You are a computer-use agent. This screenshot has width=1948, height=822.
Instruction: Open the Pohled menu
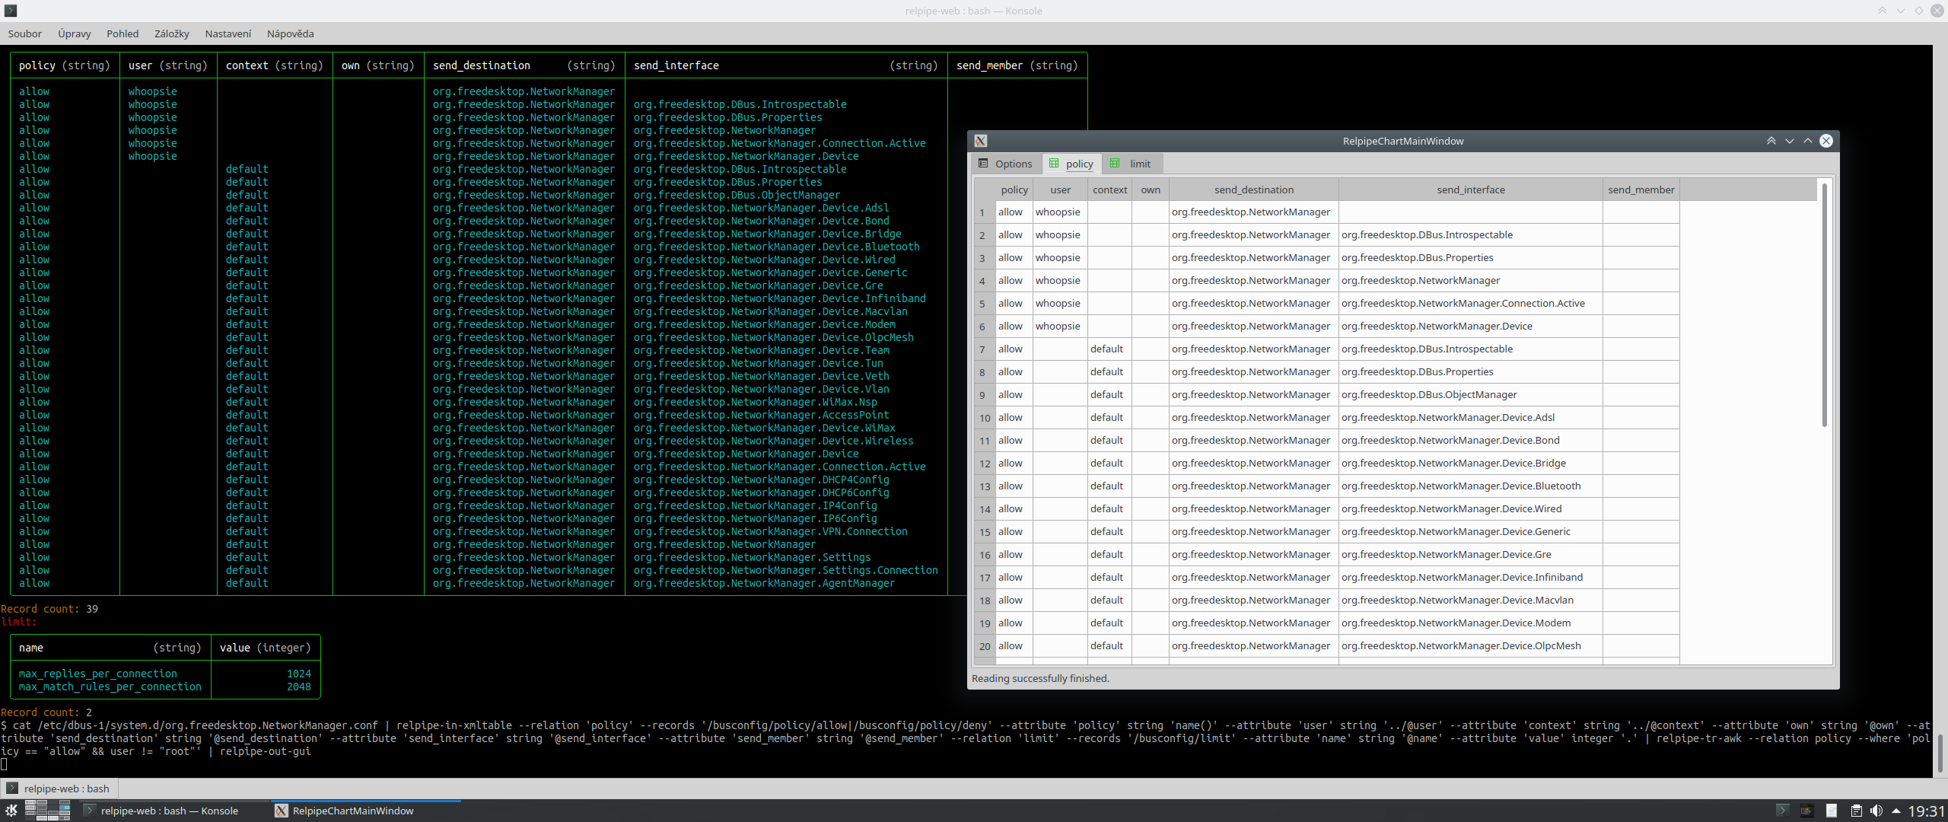point(123,33)
